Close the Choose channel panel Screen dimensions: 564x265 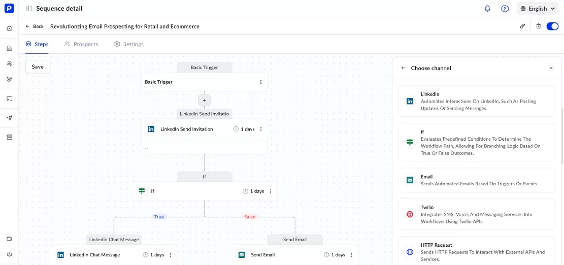pos(551,68)
